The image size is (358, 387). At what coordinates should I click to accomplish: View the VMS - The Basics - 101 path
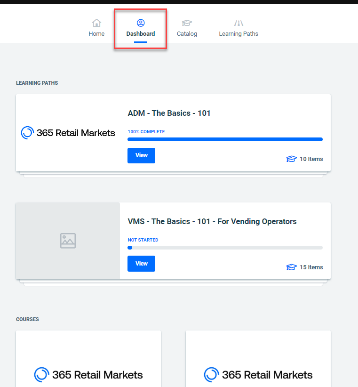(141, 264)
